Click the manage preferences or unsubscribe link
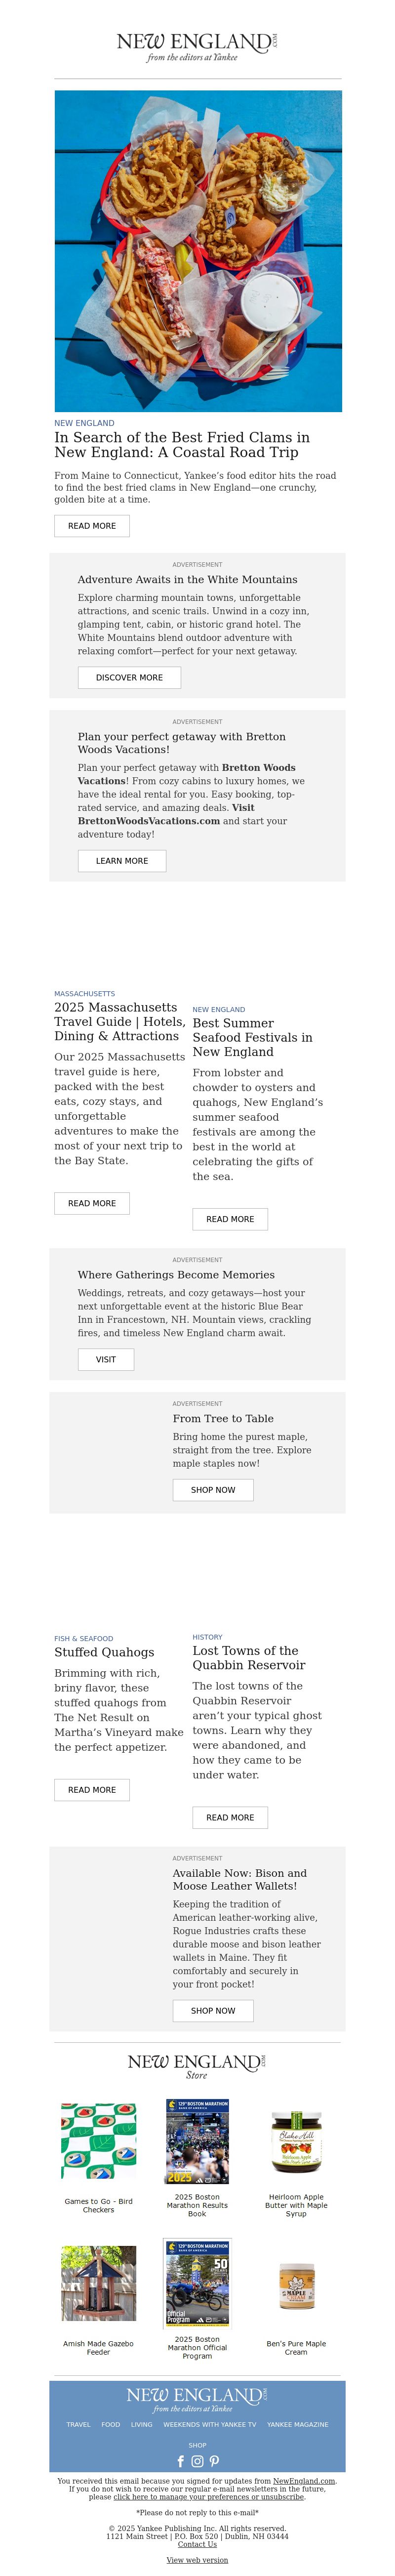Screen dimensions: 395x2576 coord(209,2497)
